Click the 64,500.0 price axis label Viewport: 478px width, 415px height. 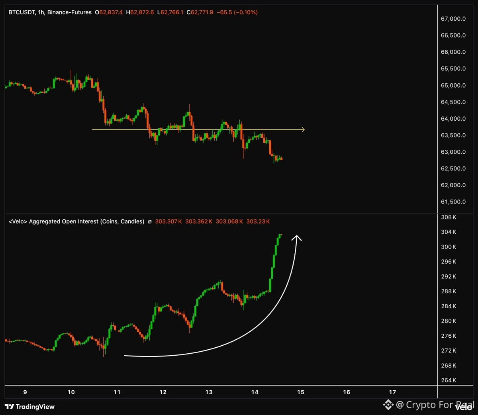(x=453, y=102)
